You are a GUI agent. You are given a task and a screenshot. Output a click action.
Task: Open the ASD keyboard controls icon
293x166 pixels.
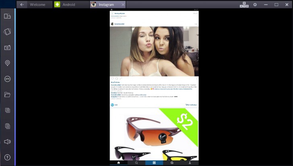tap(244, 5)
